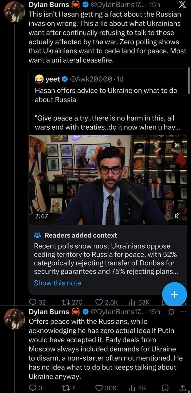This screenshot has width=191, height=393.
Task: Reply to the second tweet with 3 replies
Action: [36, 388]
